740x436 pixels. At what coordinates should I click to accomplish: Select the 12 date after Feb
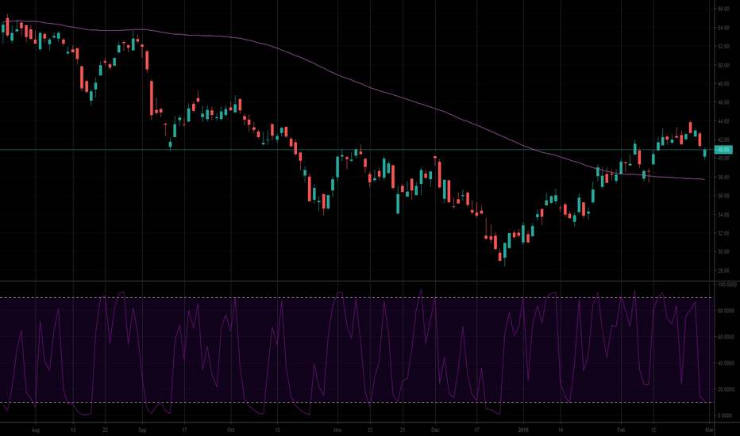tap(653, 430)
